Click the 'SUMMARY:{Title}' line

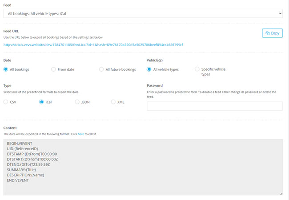pyautogui.click(x=21, y=170)
